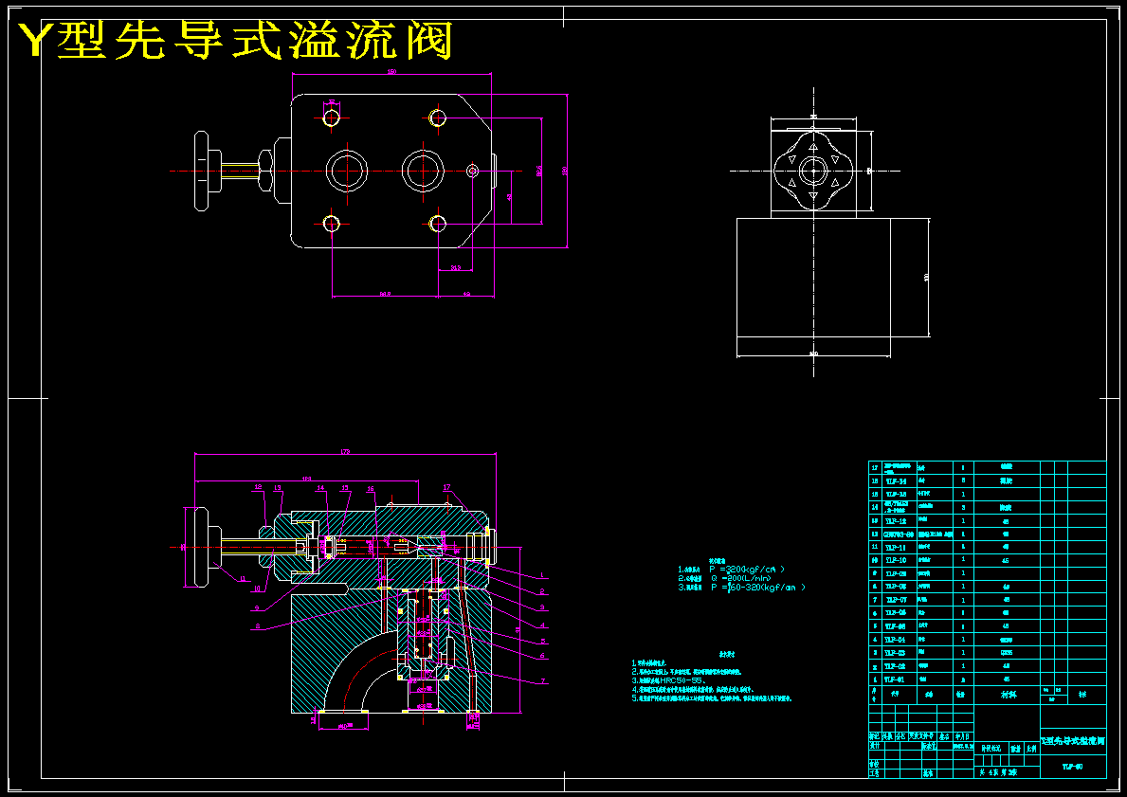Click callout number 1 on section view

pos(543,575)
